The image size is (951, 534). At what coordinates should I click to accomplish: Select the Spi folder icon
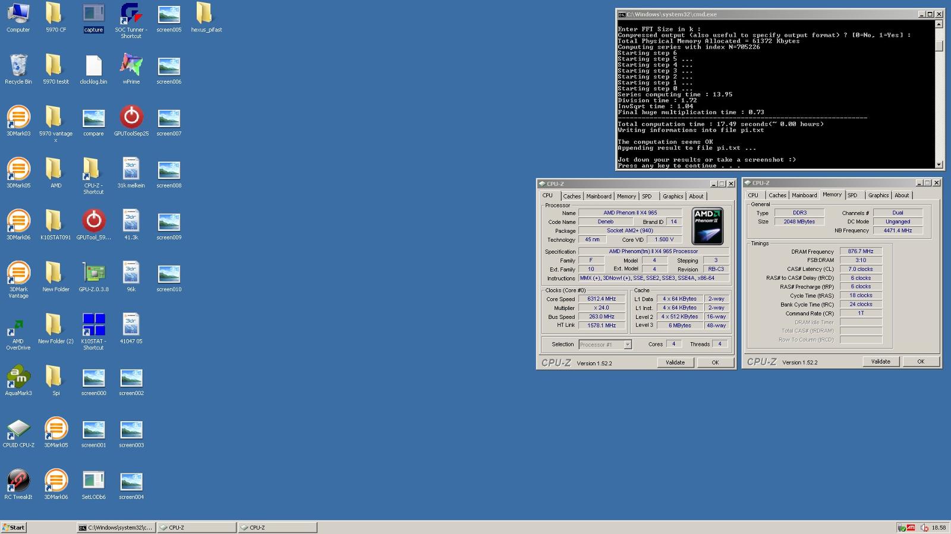pos(55,381)
